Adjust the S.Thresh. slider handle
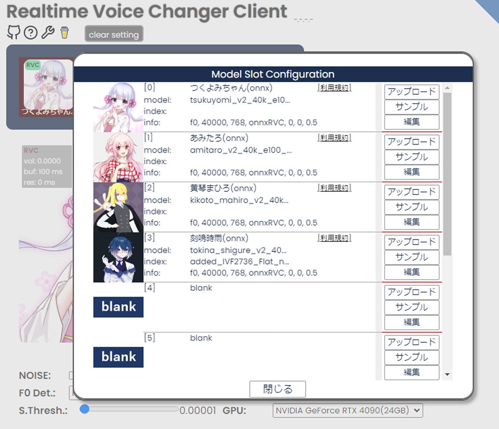This screenshot has height=429, width=499. [84, 409]
